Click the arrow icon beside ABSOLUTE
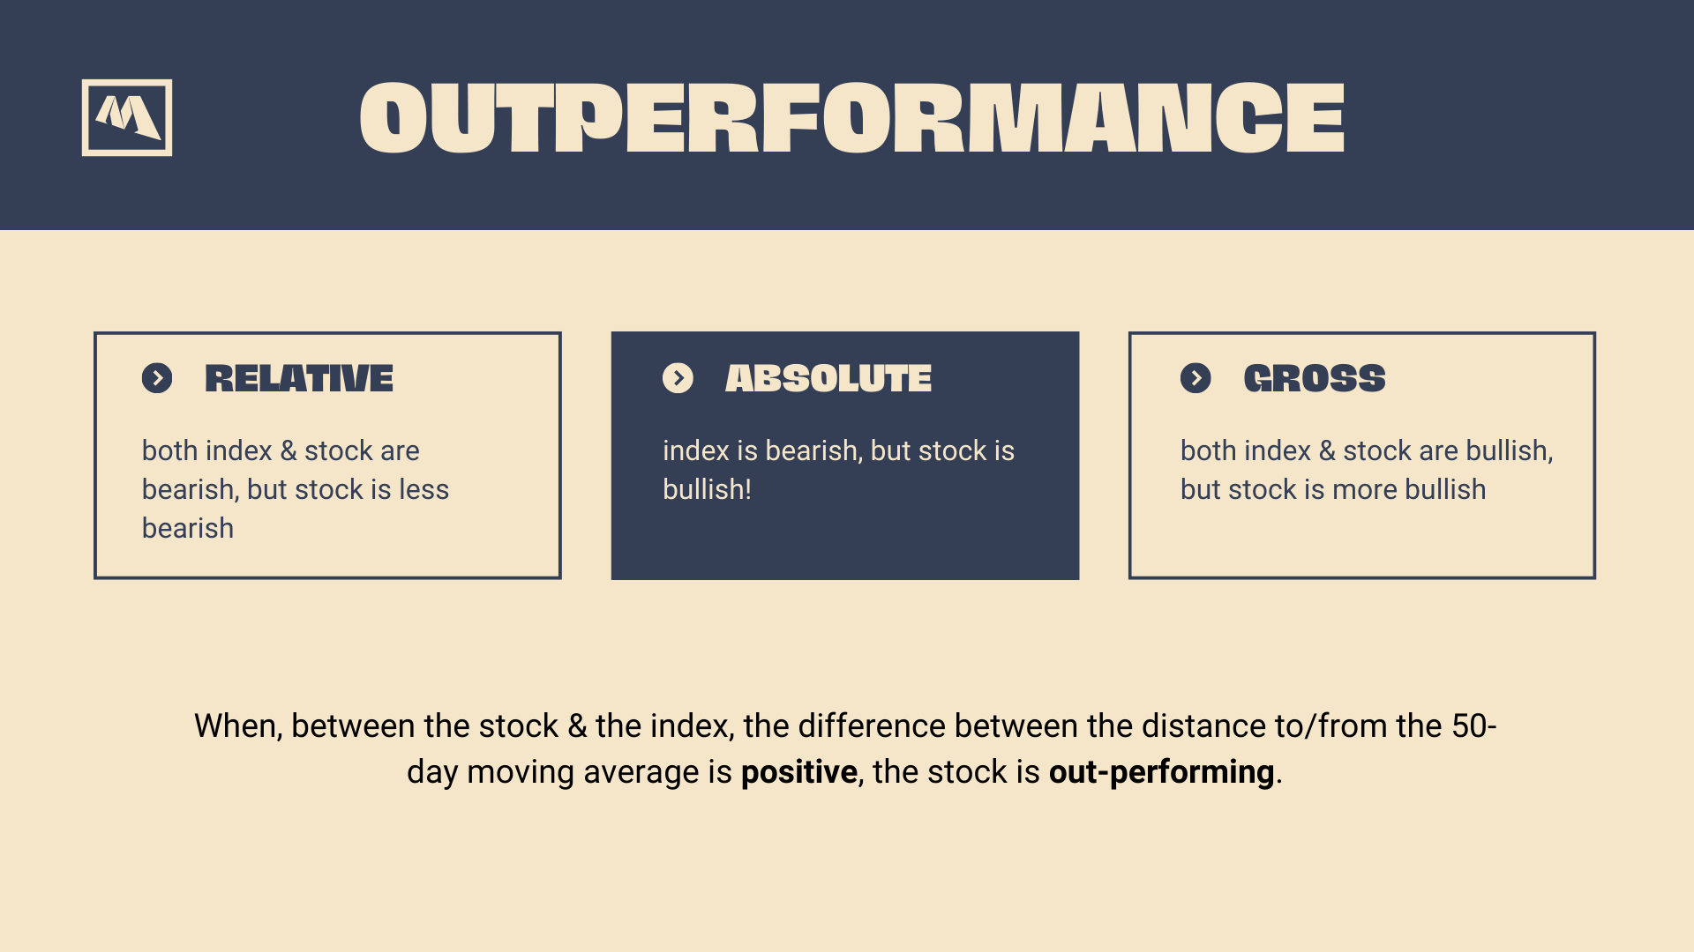This screenshot has height=952, width=1694. point(678,378)
